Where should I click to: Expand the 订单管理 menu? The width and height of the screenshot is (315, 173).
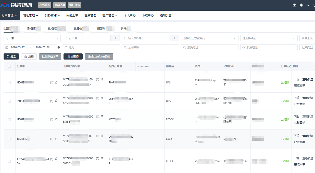coord(9,15)
